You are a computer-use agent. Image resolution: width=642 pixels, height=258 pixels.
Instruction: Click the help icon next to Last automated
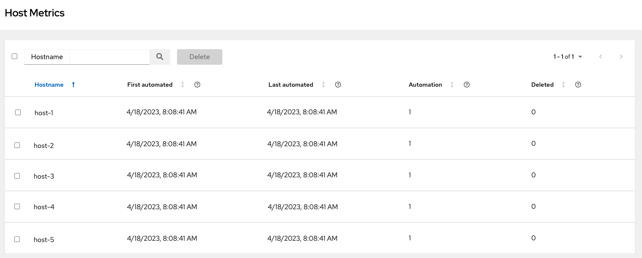tap(338, 85)
